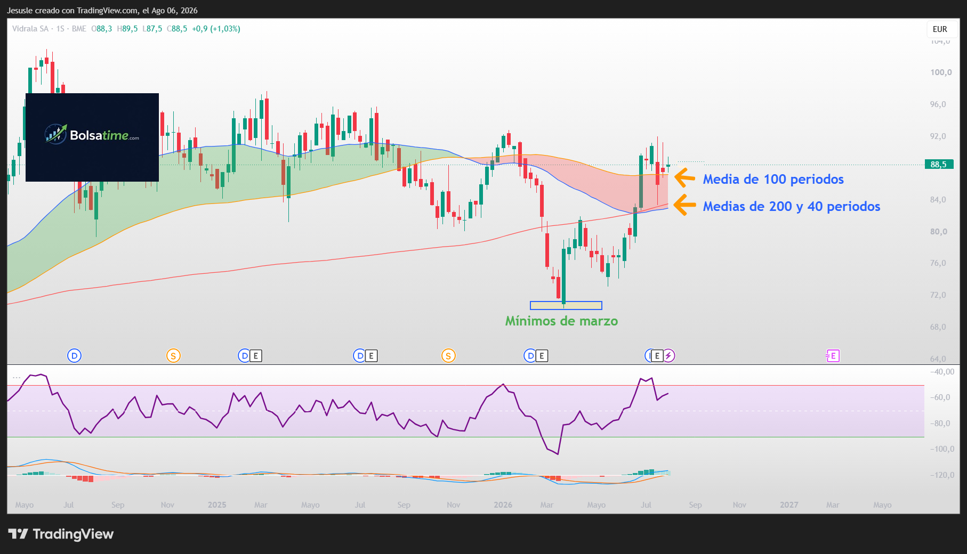Click the Sep label after Jul 2026
Screen dimensions: 967x554
(x=695, y=505)
